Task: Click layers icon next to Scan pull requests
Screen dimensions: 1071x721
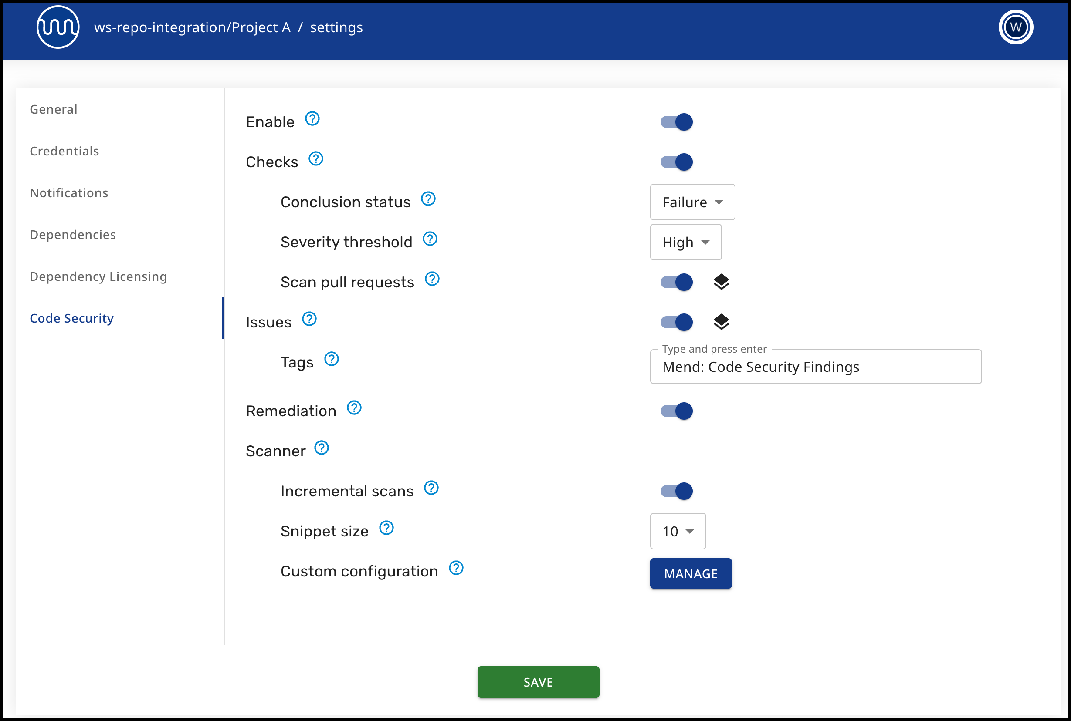Action: (721, 282)
